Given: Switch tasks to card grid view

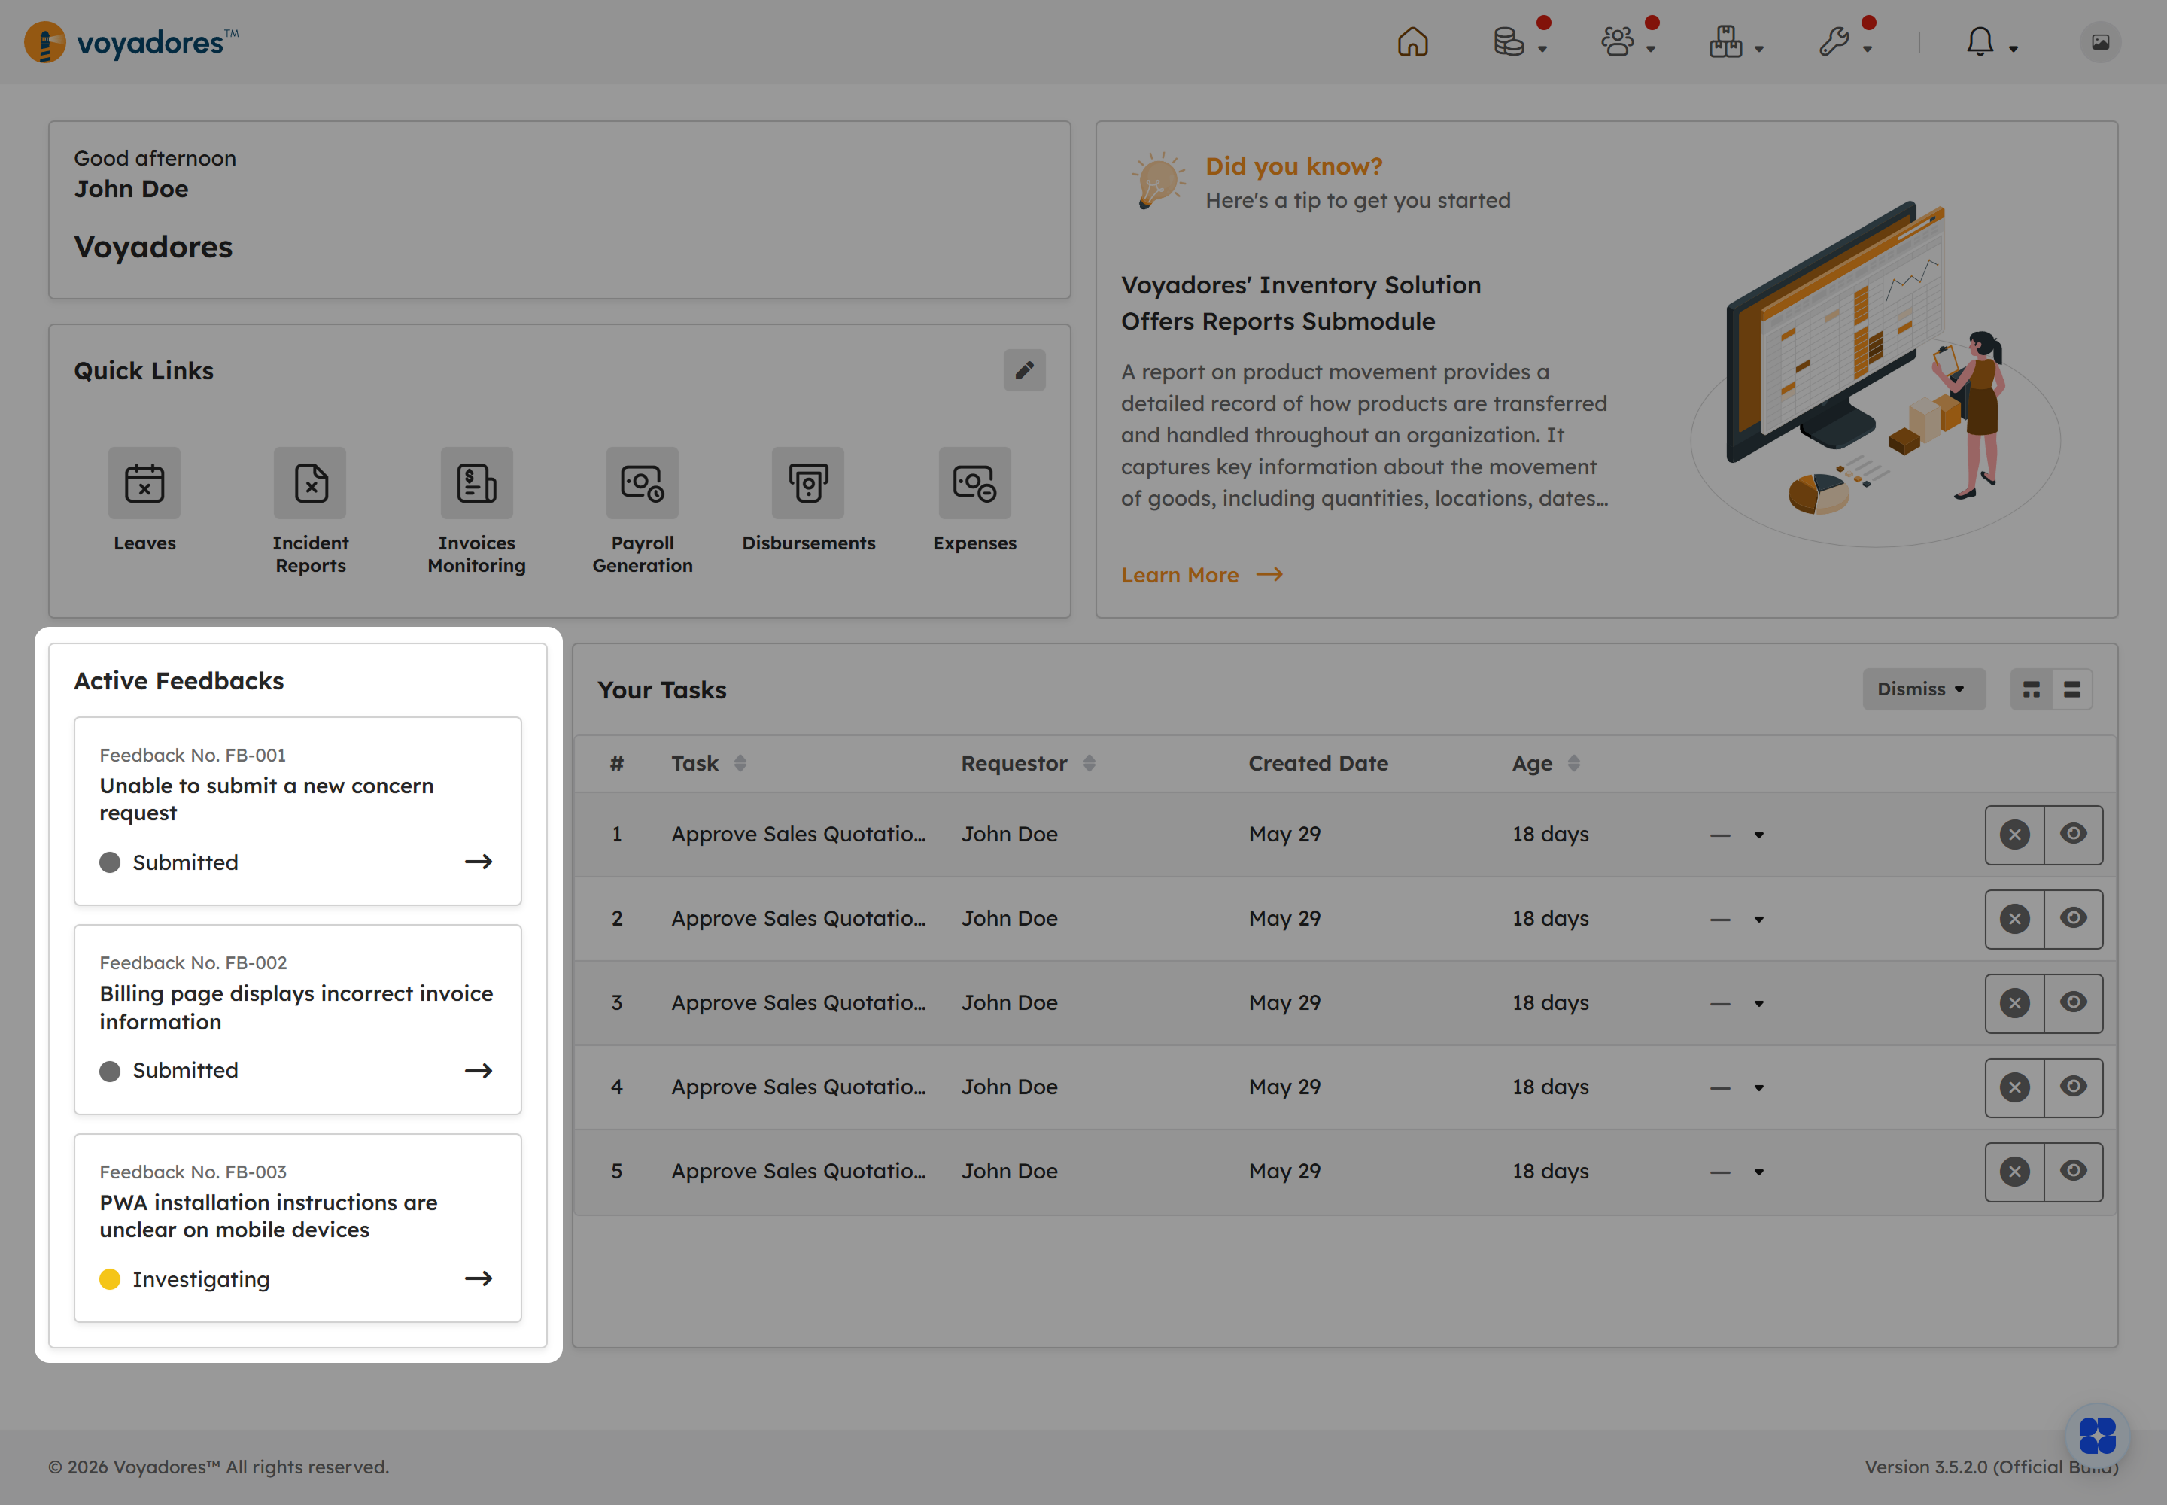Looking at the screenshot, I should (x=2032, y=689).
